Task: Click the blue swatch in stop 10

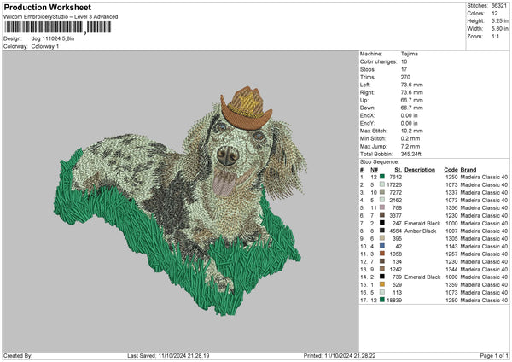Action: tap(381, 246)
